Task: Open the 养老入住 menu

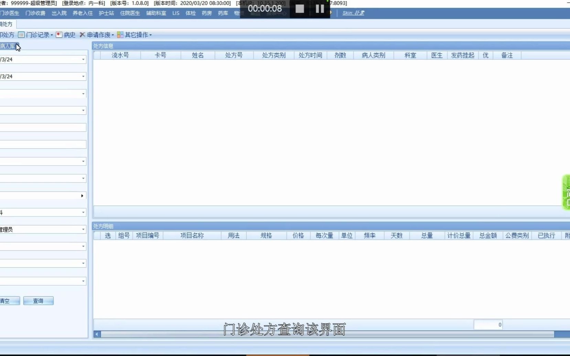Action: [83, 13]
